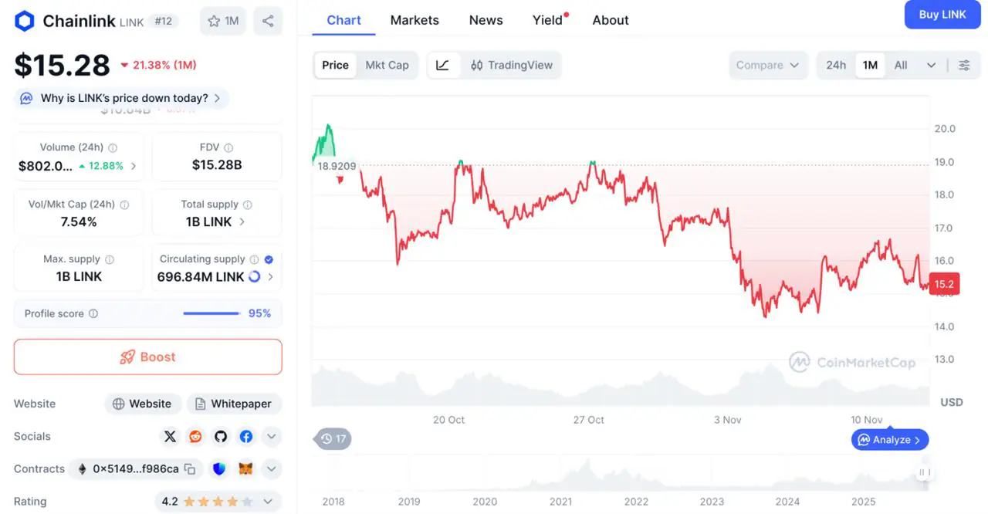
Task: Open the Markets tab
Action: (414, 20)
